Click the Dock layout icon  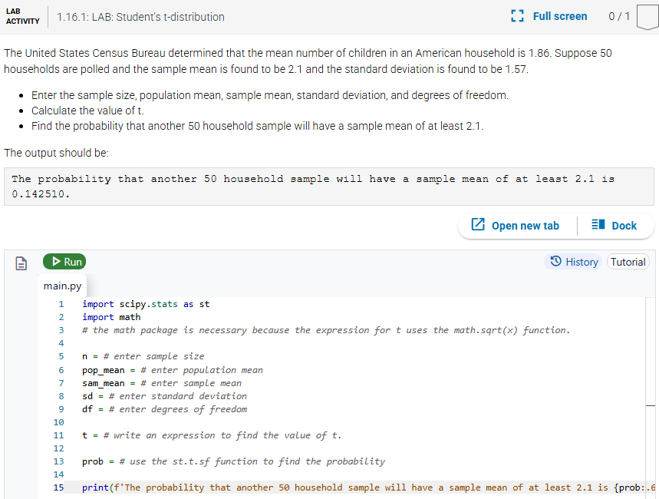[x=598, y=225]
